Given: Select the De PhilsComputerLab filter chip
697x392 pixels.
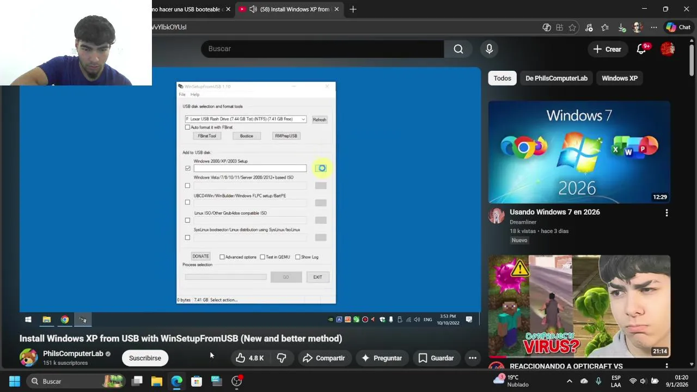Looking at the screenshot, I should (x=557, y=78).
